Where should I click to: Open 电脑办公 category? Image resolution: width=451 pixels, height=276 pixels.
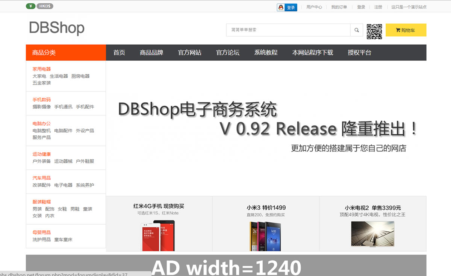42,124
